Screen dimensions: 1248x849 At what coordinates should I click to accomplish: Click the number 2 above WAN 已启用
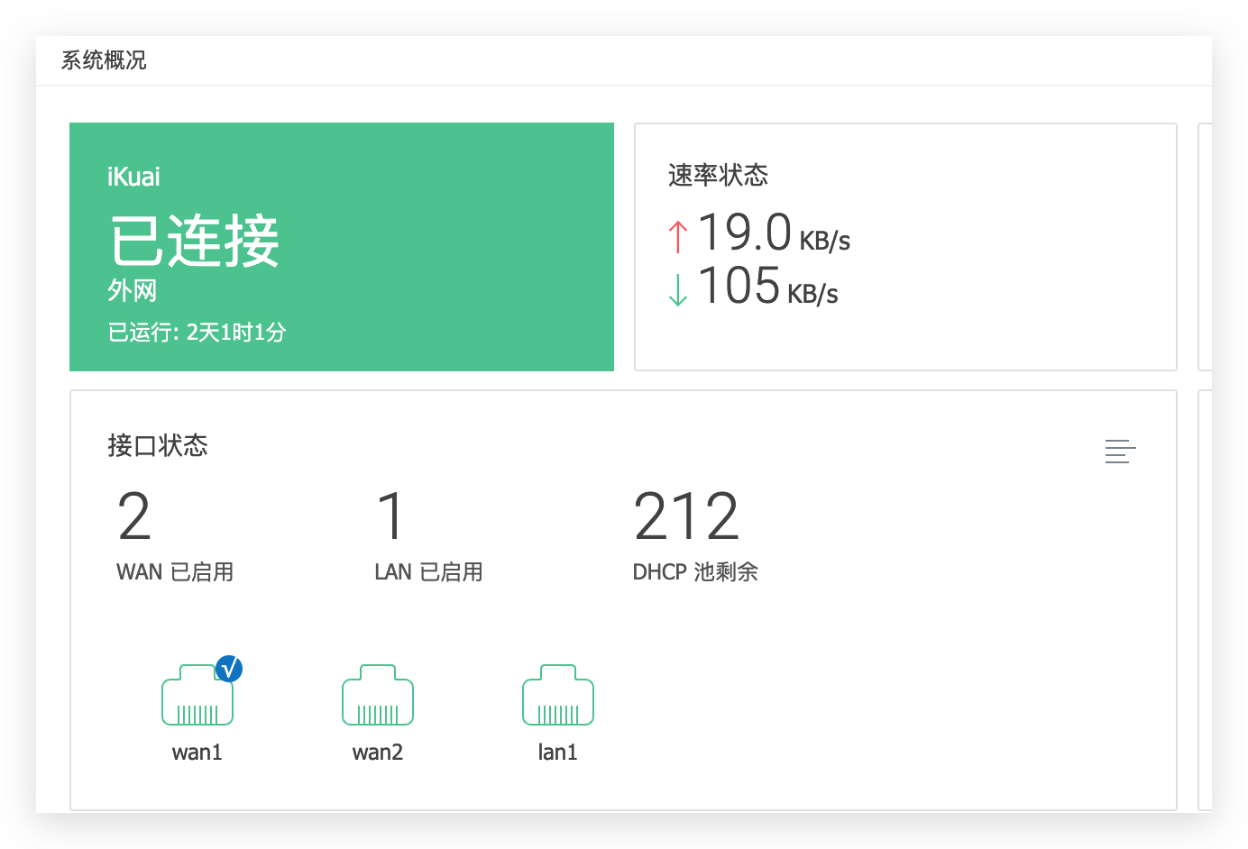(x=134, y=516)
